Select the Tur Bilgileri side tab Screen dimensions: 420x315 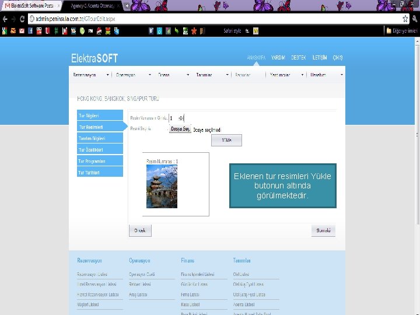coord(100,115)
